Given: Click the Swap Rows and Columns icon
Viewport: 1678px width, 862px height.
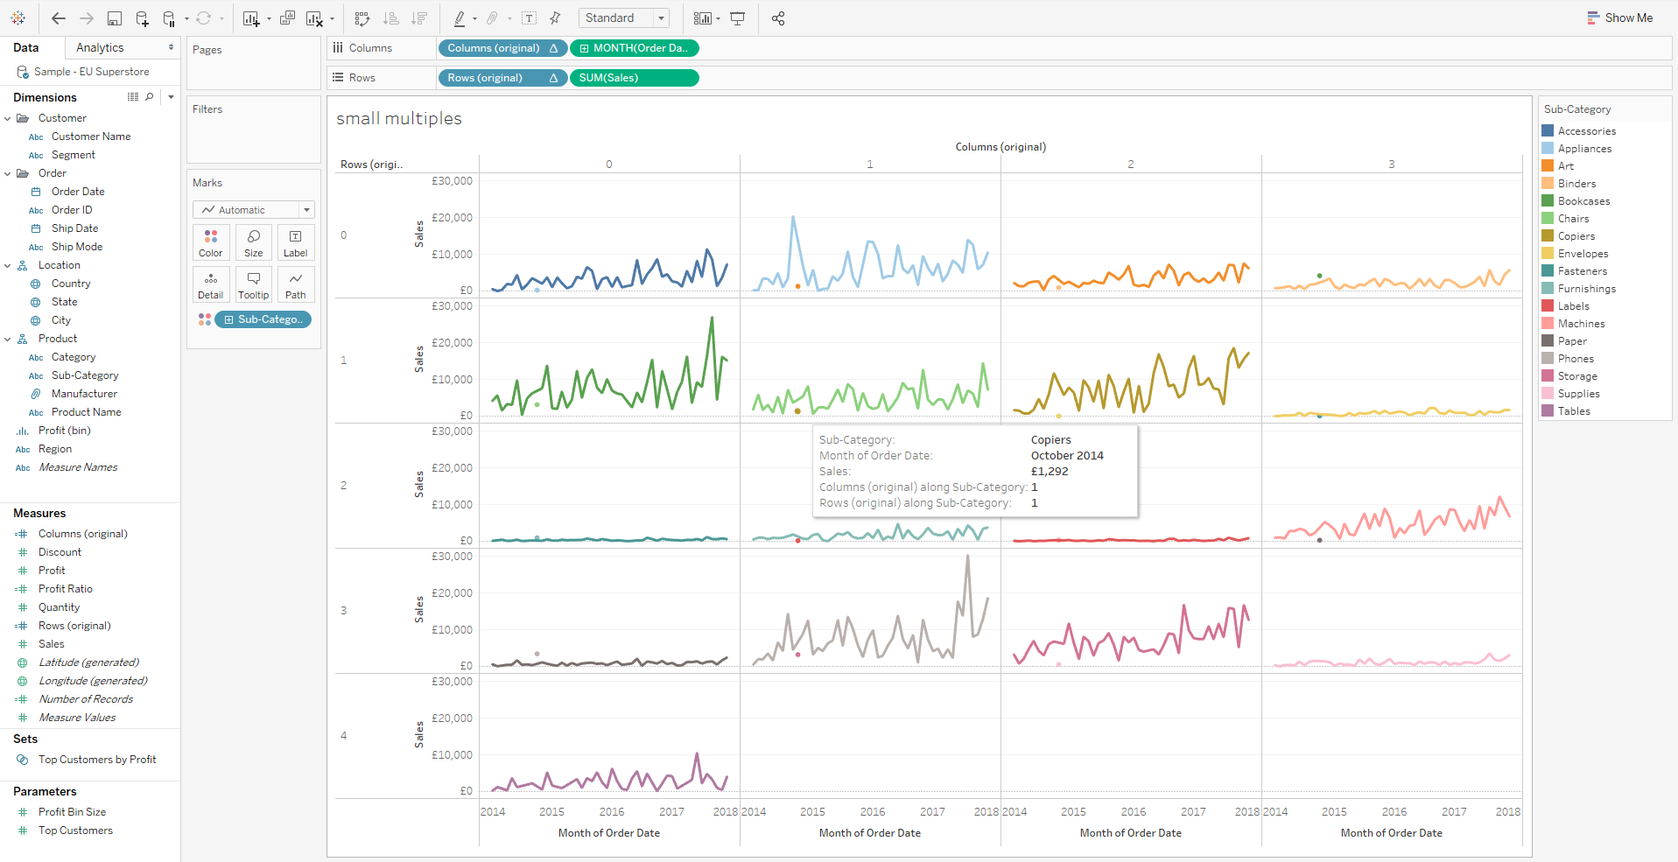Looking at the screenshot, I should tap(362, 18).
